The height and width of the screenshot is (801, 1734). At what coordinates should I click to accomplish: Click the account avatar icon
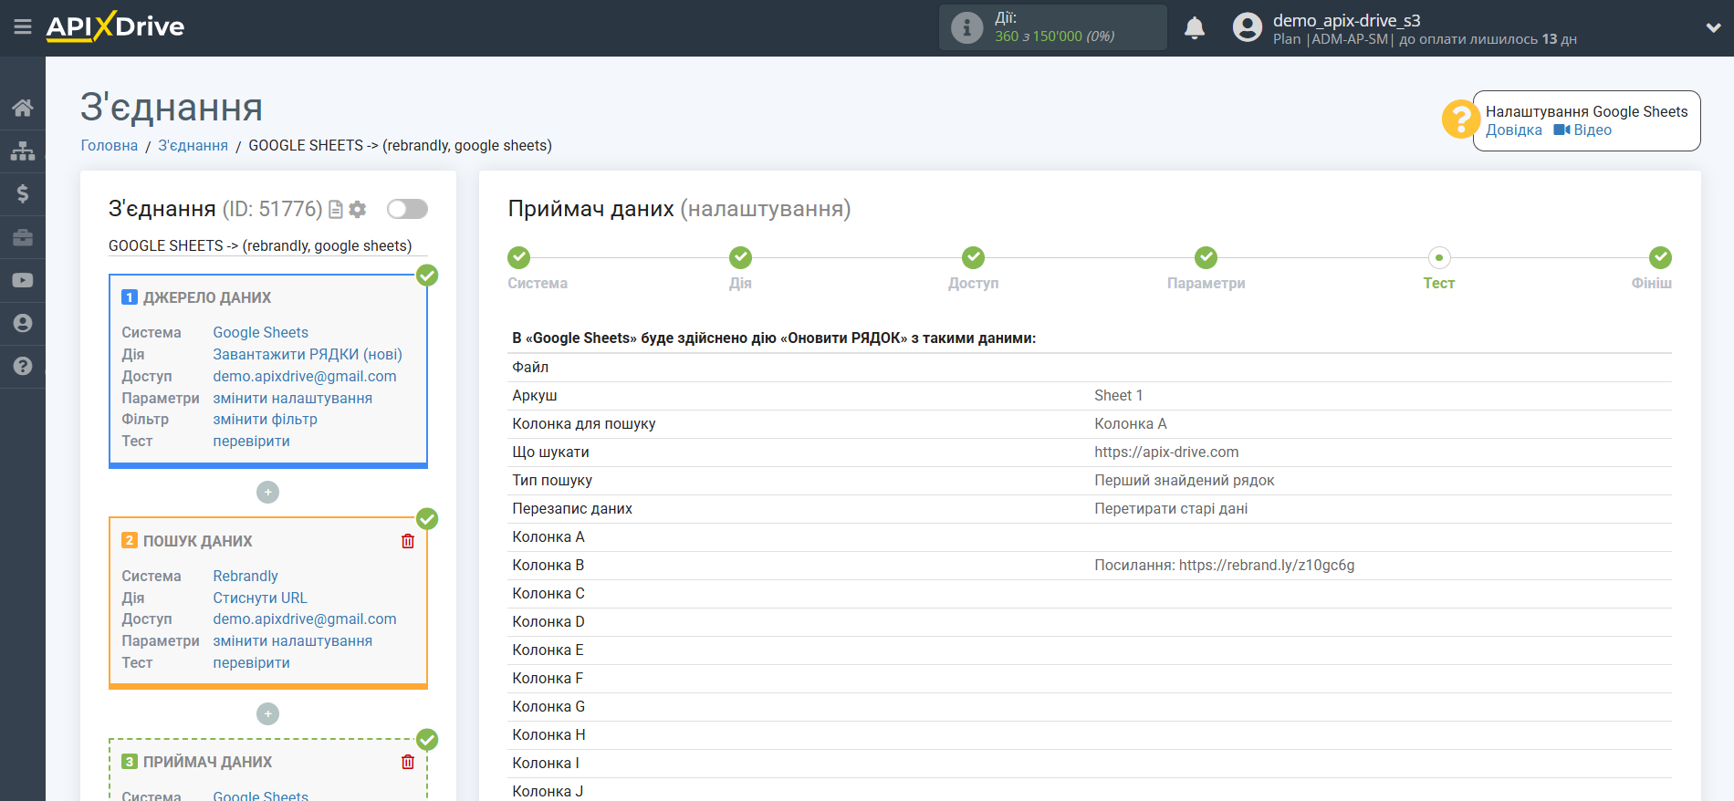point(1247,27)
